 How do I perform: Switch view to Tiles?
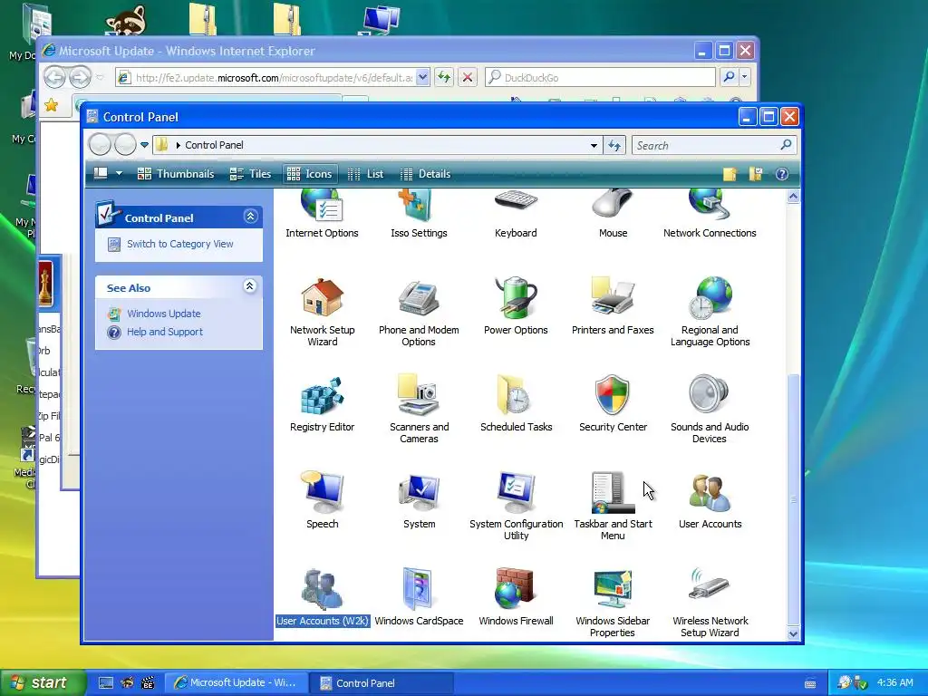pos(250,174)
